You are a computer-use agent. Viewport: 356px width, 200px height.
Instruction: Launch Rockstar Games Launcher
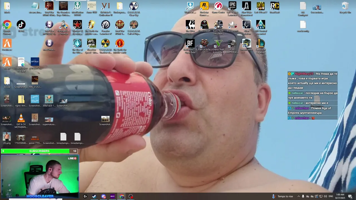(204, 9)
